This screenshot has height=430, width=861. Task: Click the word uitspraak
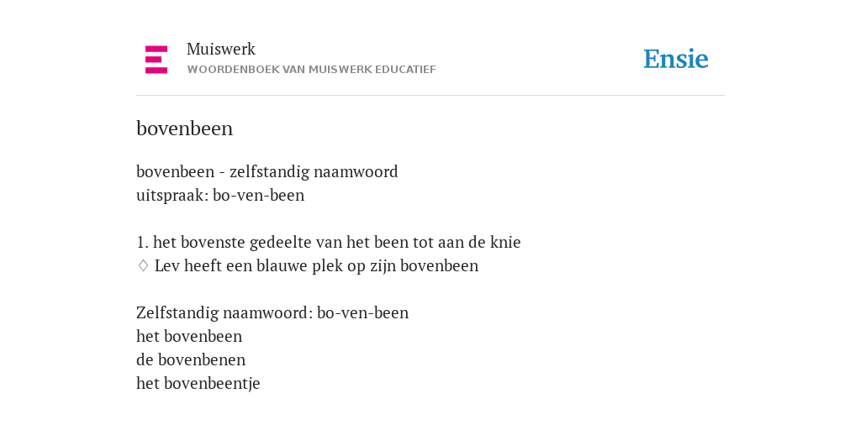[x=171, y=196]
